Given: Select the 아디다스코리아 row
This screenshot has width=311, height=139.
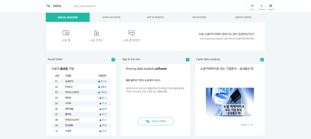Looking at the screenshot, I should click(81, 92).
